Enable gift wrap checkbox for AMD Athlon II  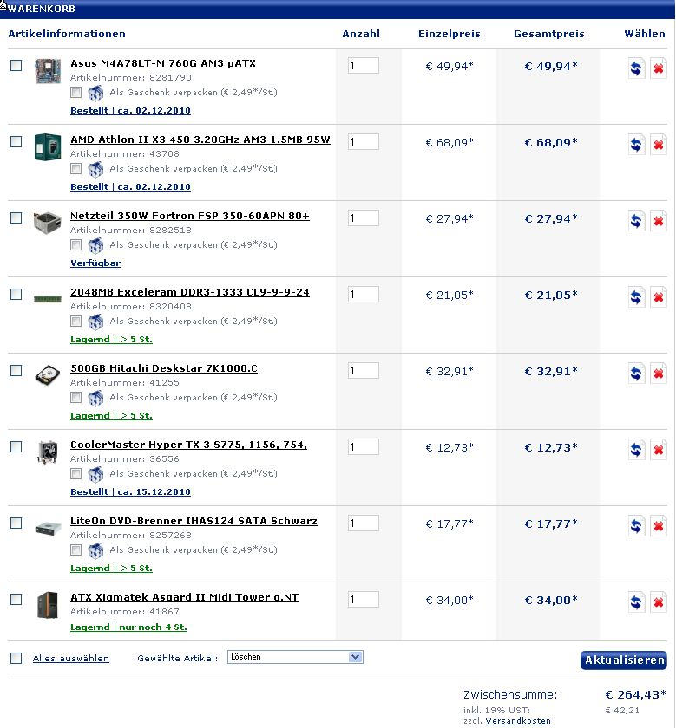pyautogui.click(x=75, y=168)
